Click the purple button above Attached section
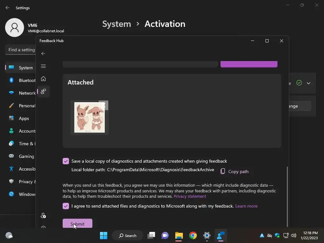 tap(249, 64)
